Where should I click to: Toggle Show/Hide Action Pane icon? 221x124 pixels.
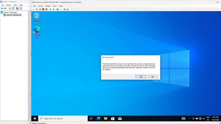point(21,8)
